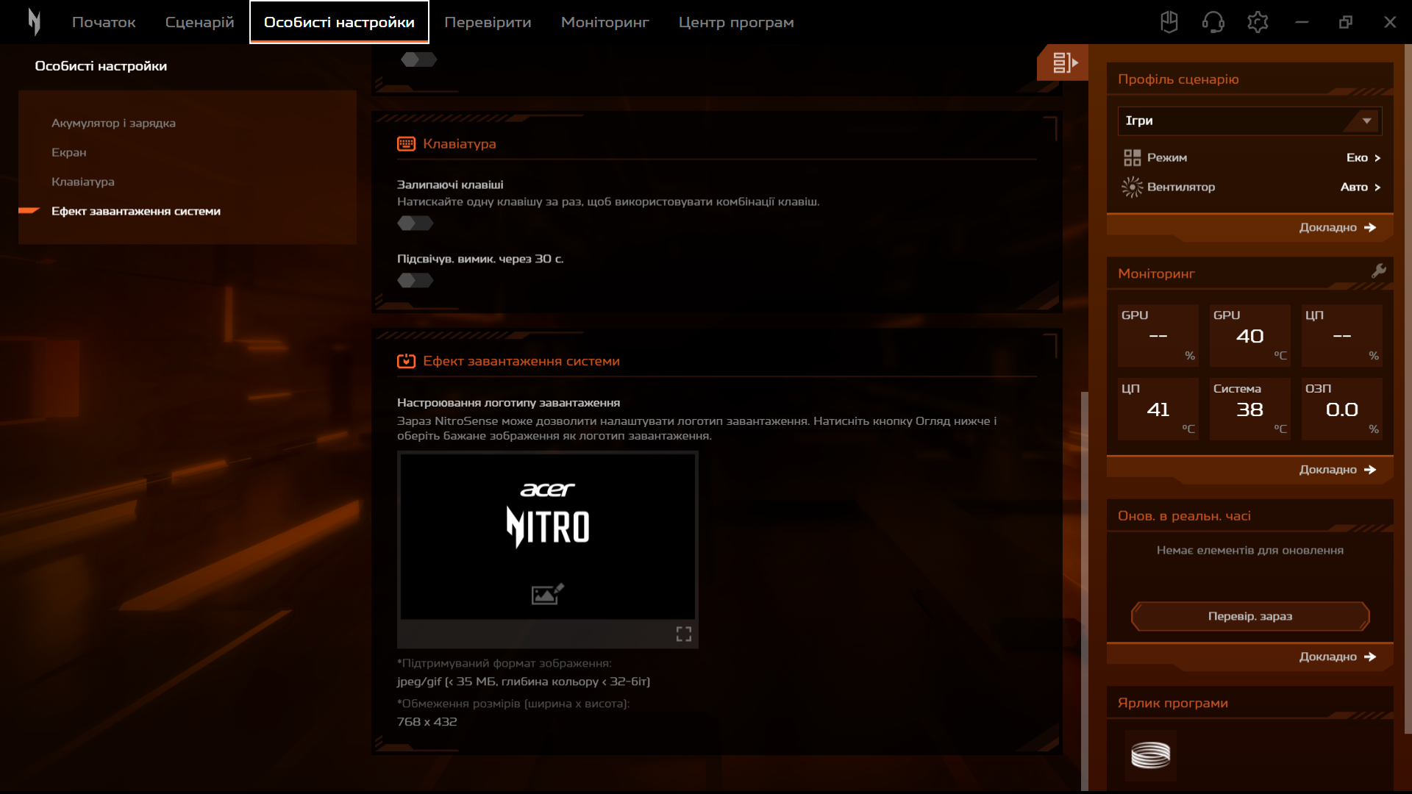Open the user manual book icon
This screenshot has width=1412, height=794.
(1169, 22)
